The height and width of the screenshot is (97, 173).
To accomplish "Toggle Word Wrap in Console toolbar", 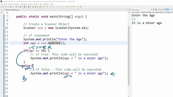I will click(x=164, y=10).
